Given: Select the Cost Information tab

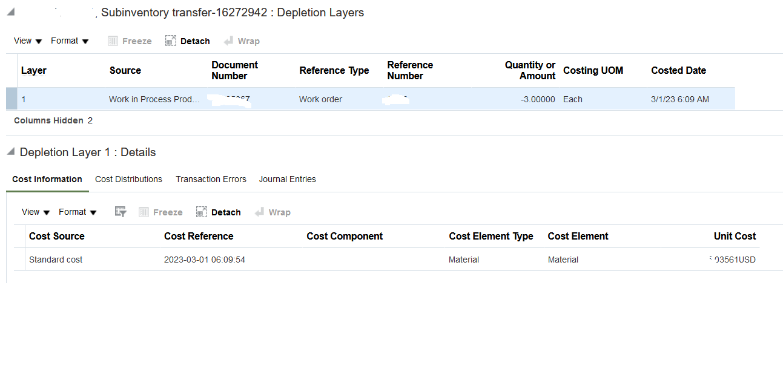Looking at the screenshot, I should tap(47, 179).
